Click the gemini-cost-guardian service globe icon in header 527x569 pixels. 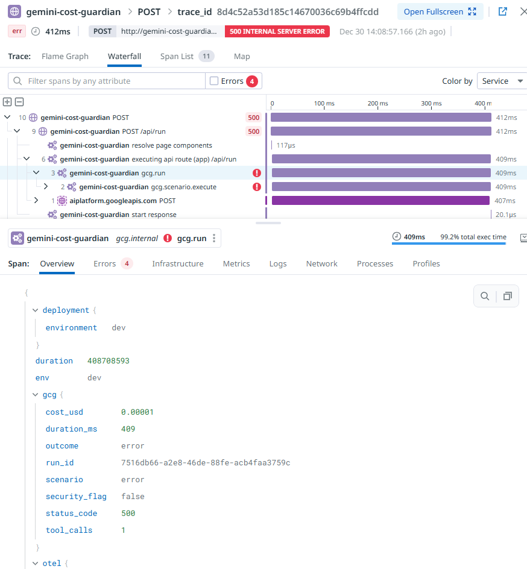pos(14,11)
